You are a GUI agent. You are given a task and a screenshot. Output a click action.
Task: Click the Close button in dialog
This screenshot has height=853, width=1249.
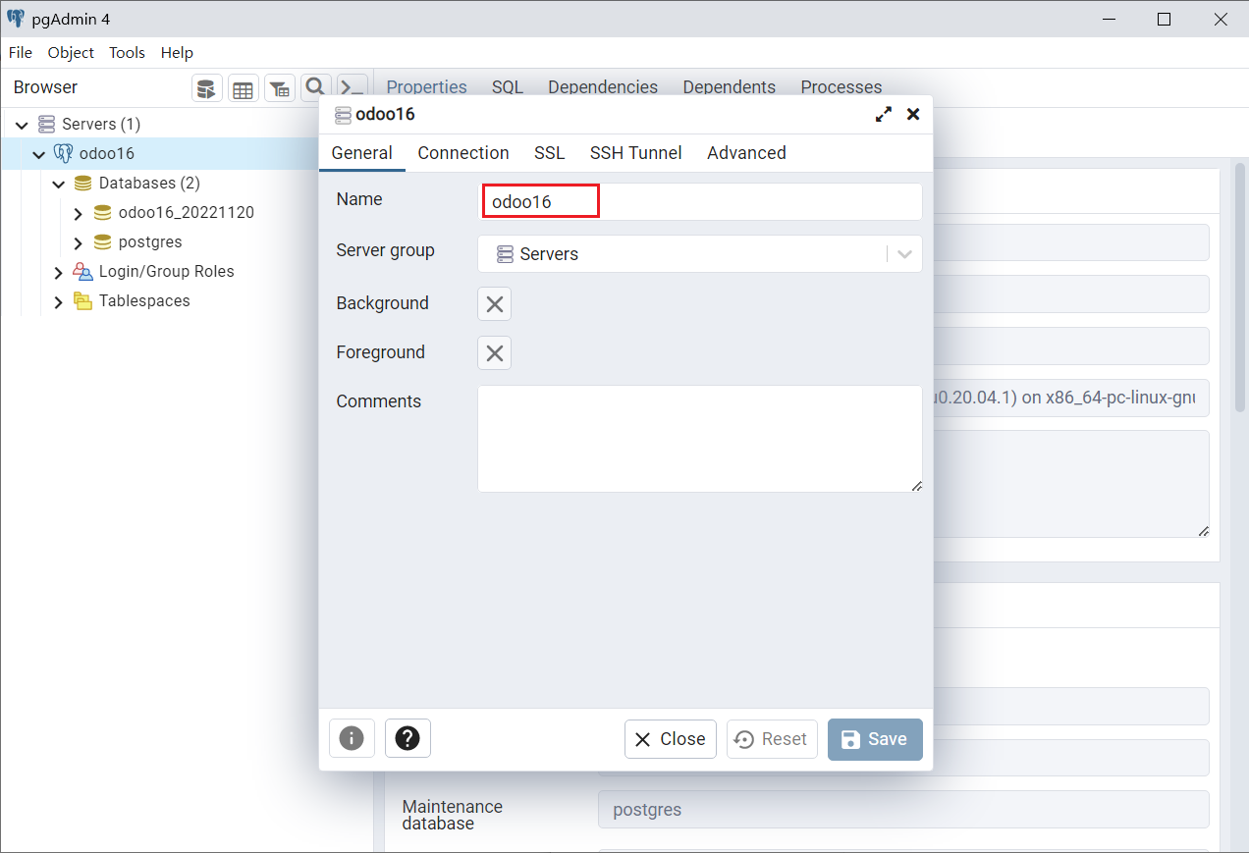pyautogui.click(x=671, y=739)
